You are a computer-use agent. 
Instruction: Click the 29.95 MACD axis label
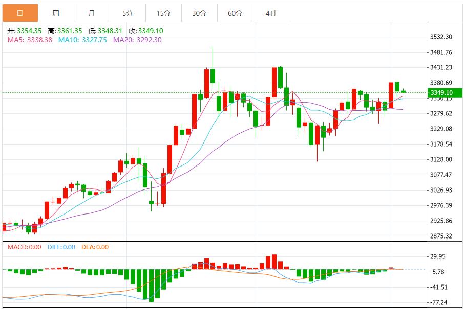coord(438,257)
